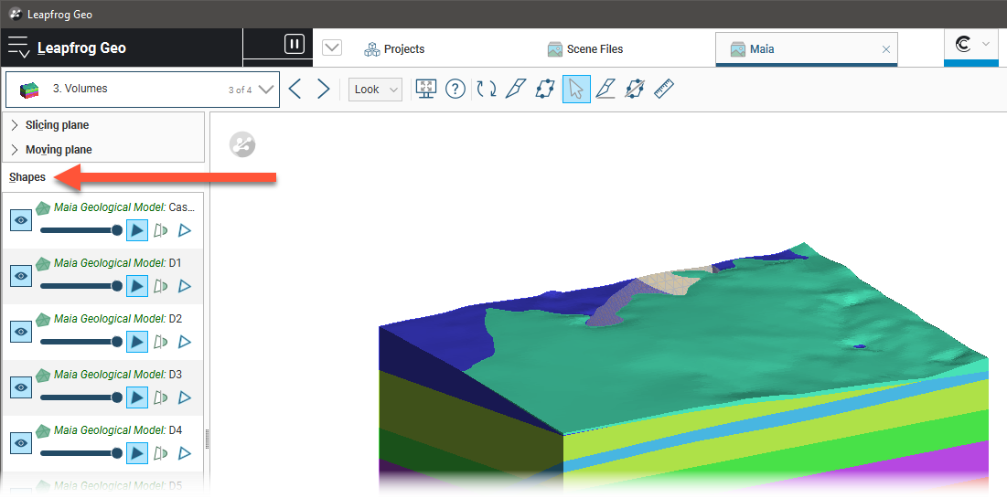
Task: Open the help question mark icon
Action: [x=455, y=90]
